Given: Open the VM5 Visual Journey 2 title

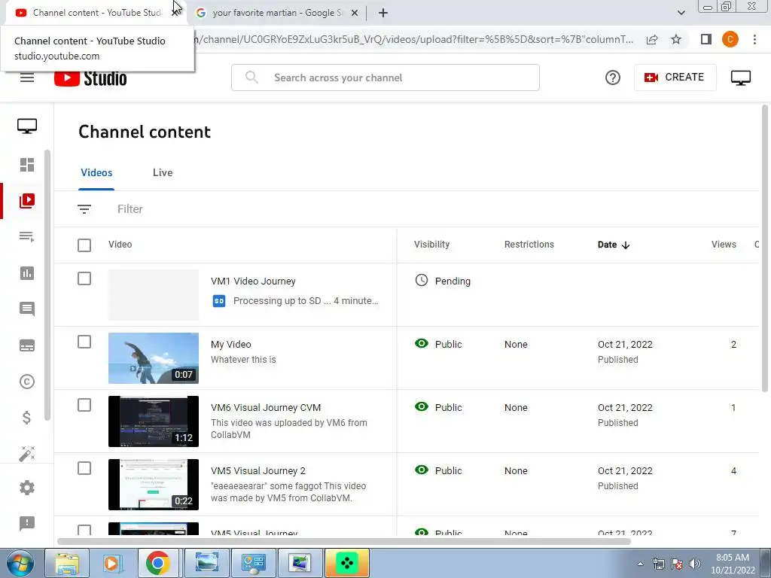Looking at the screenshot, I should [258, 471].
